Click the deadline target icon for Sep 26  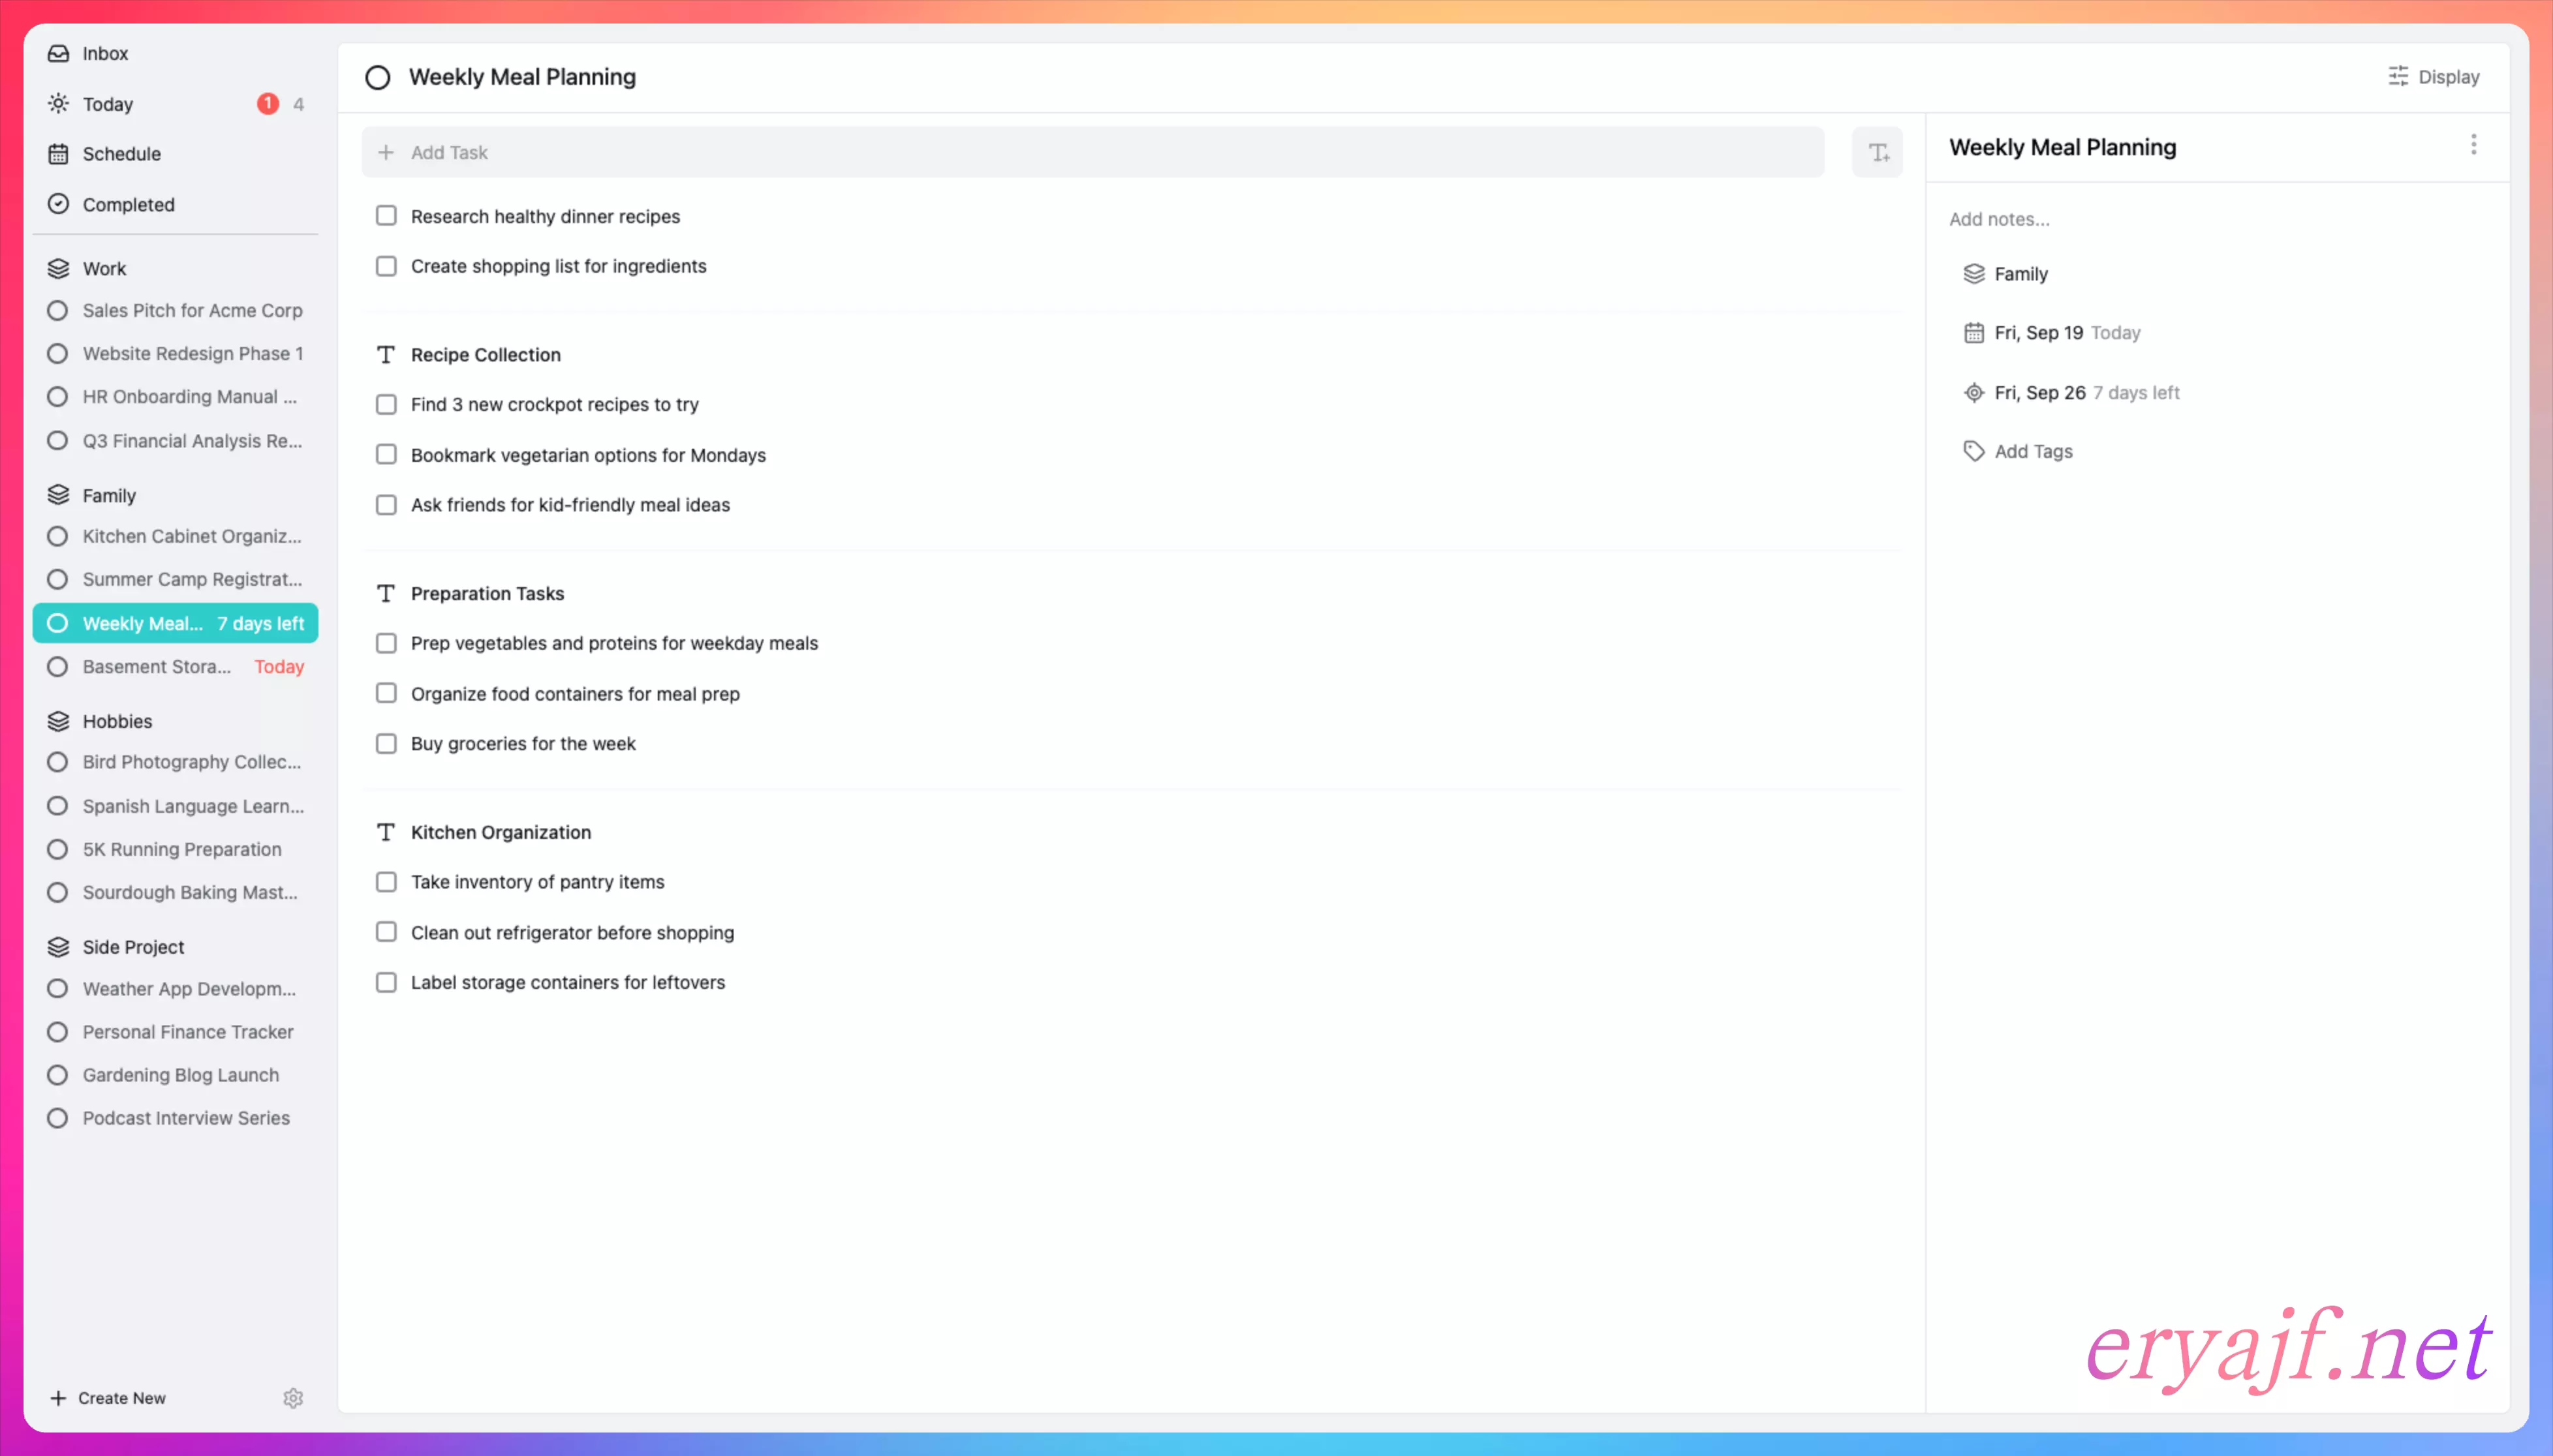[x=1973, y=393]
